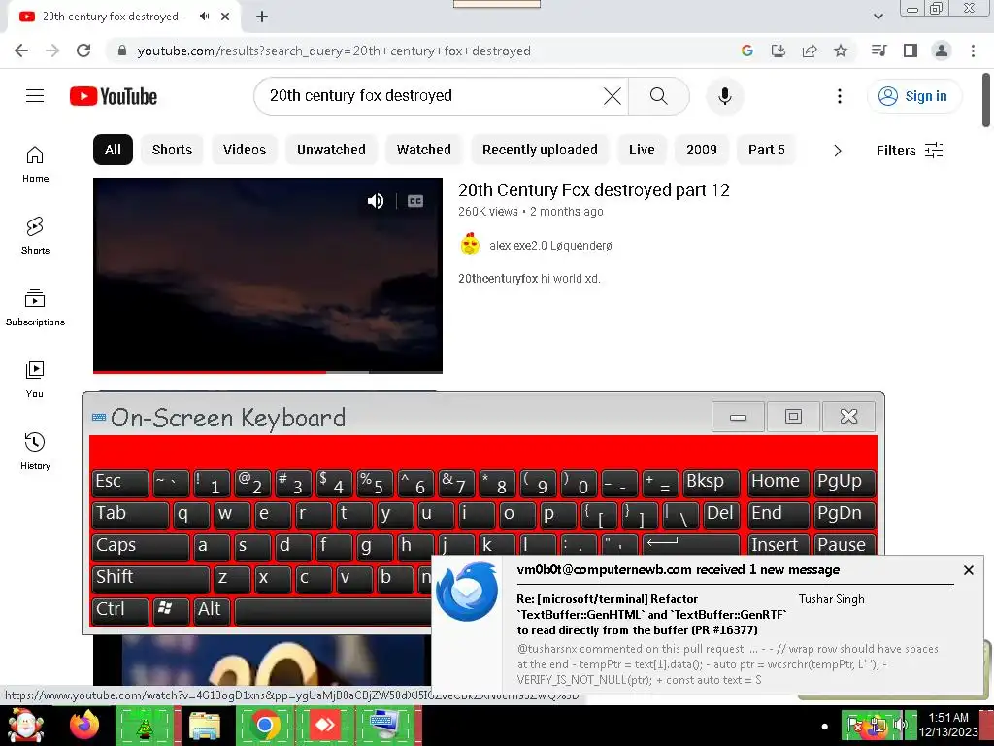Image resolution: width=994 pixels, height=746 pixels.
Task: Click Esc on On-Screen Keyboard
Action: coord(120,483)
